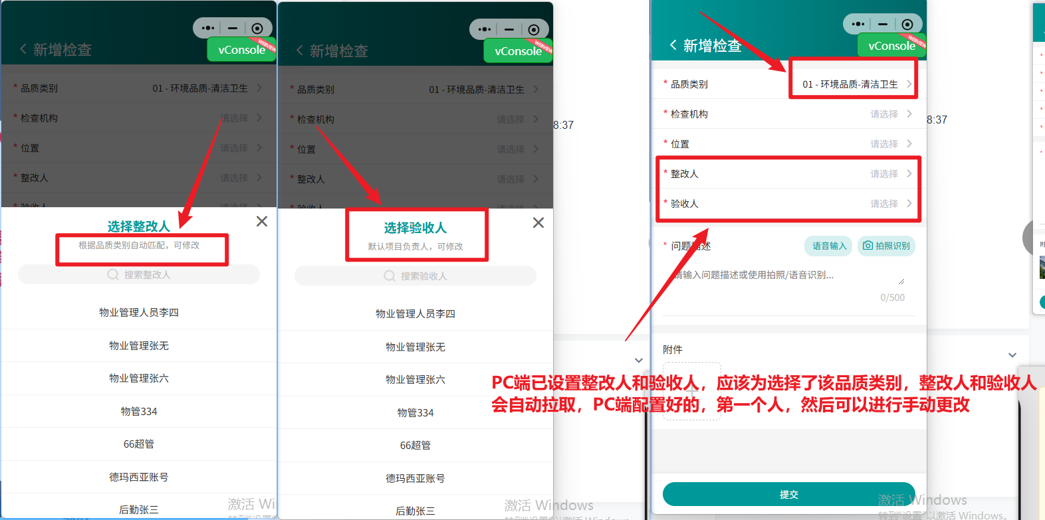Choose 物管334 in the 选择验收人 list

coord(415,412)
